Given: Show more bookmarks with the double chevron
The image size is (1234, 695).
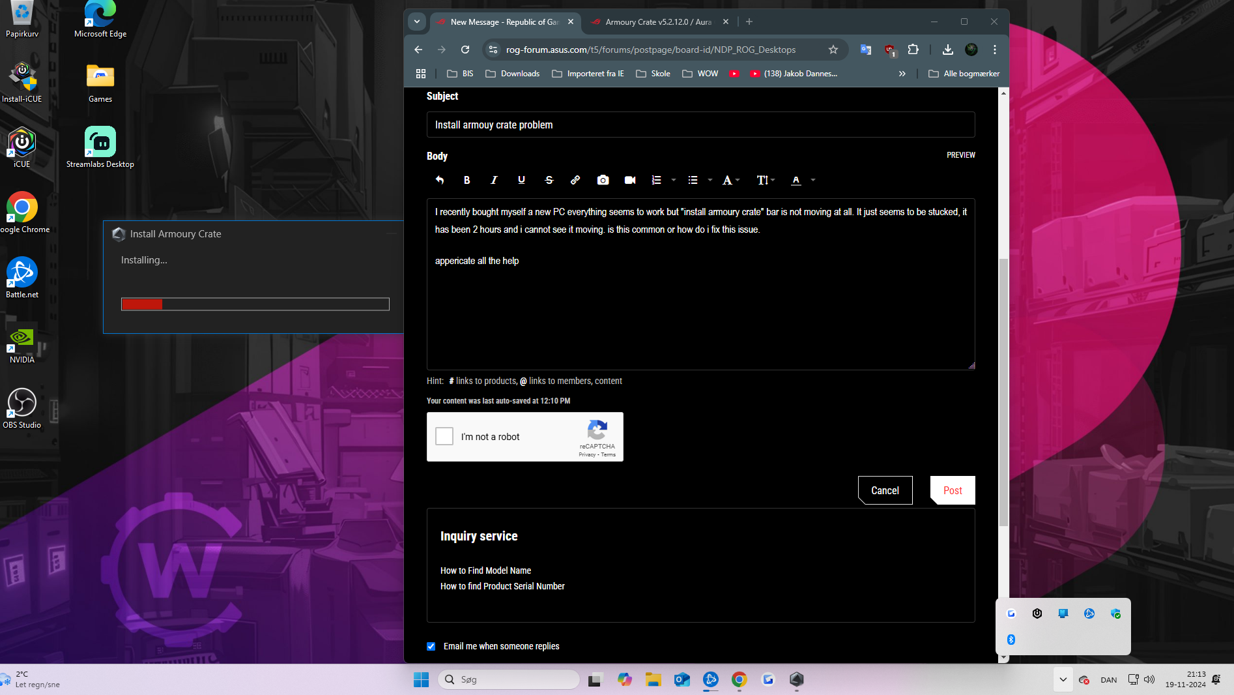Looking at the screenshot, I should click(902, 74).
